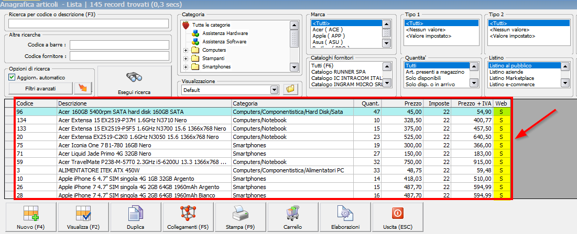Select the Assistenza Hardware category

224,33
